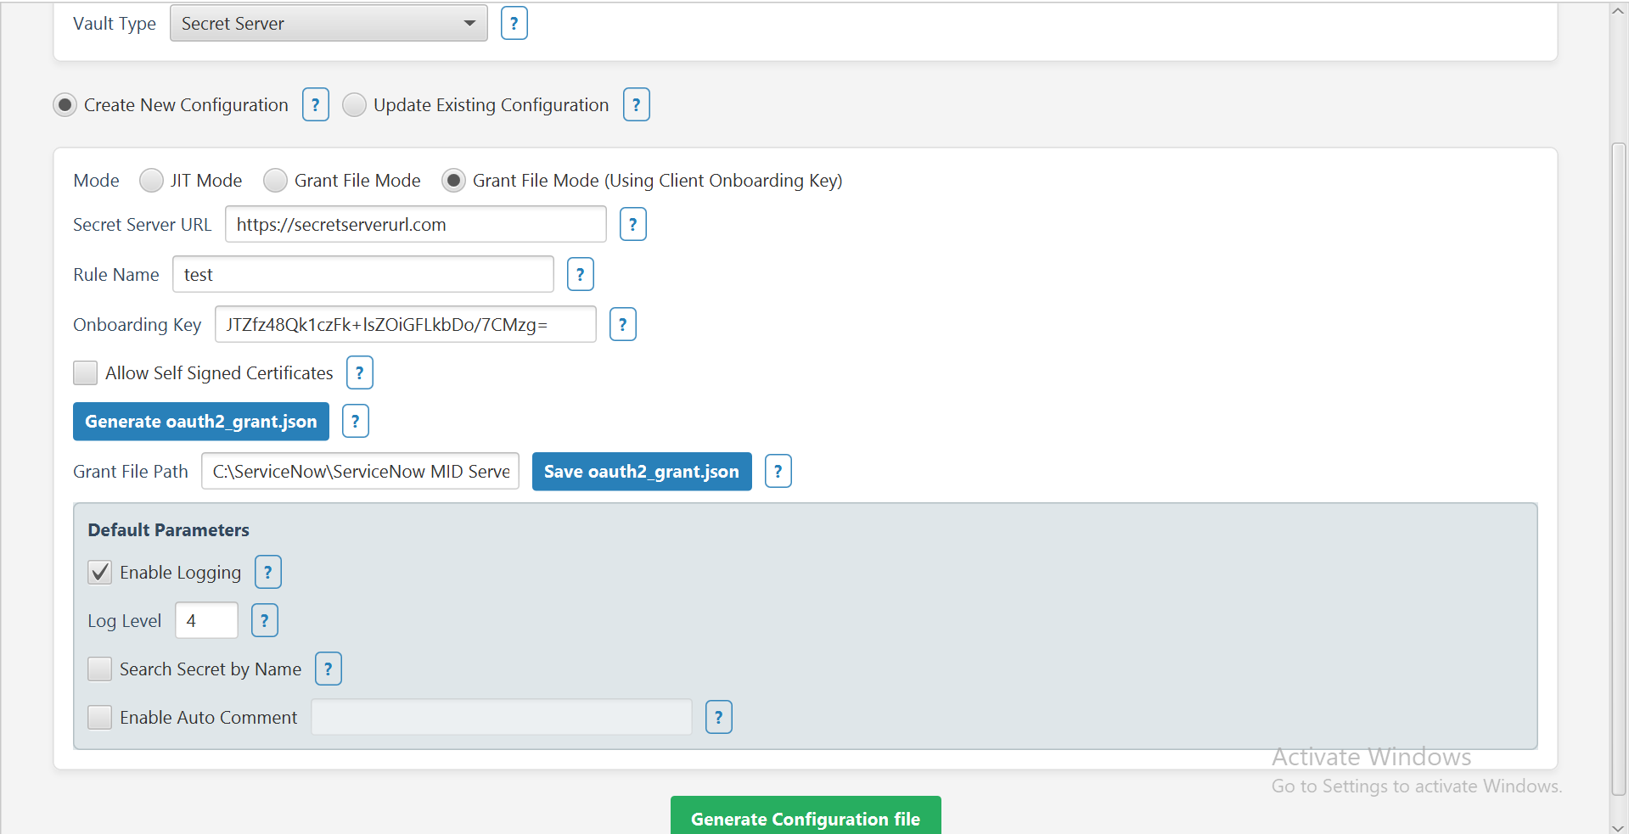Expand the Vault Type dropdown
The width and height of the screenshot is (1629, 834).
[x=329, y=24]
